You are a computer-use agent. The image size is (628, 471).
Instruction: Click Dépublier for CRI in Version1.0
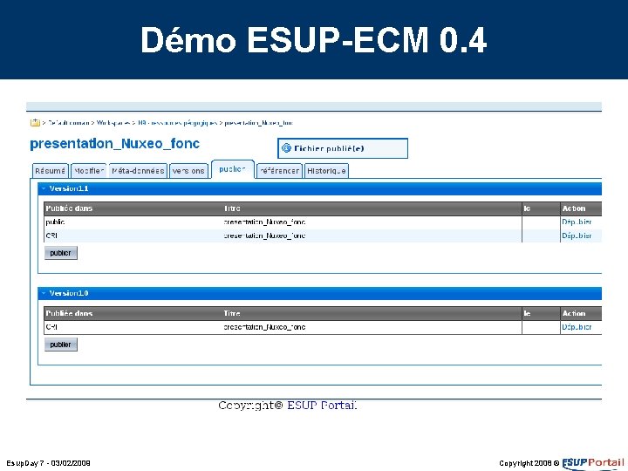(x=577, y=327)
